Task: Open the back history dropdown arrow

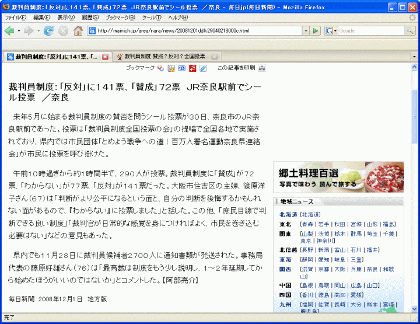Action: tap(20, 30)
